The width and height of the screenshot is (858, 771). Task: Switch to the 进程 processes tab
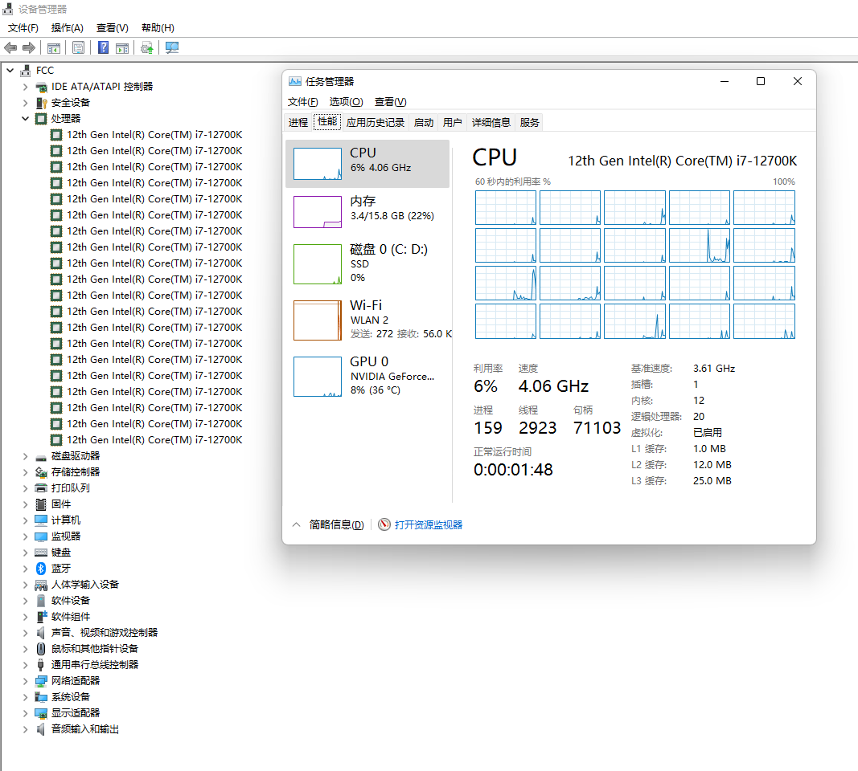point(298,122)
